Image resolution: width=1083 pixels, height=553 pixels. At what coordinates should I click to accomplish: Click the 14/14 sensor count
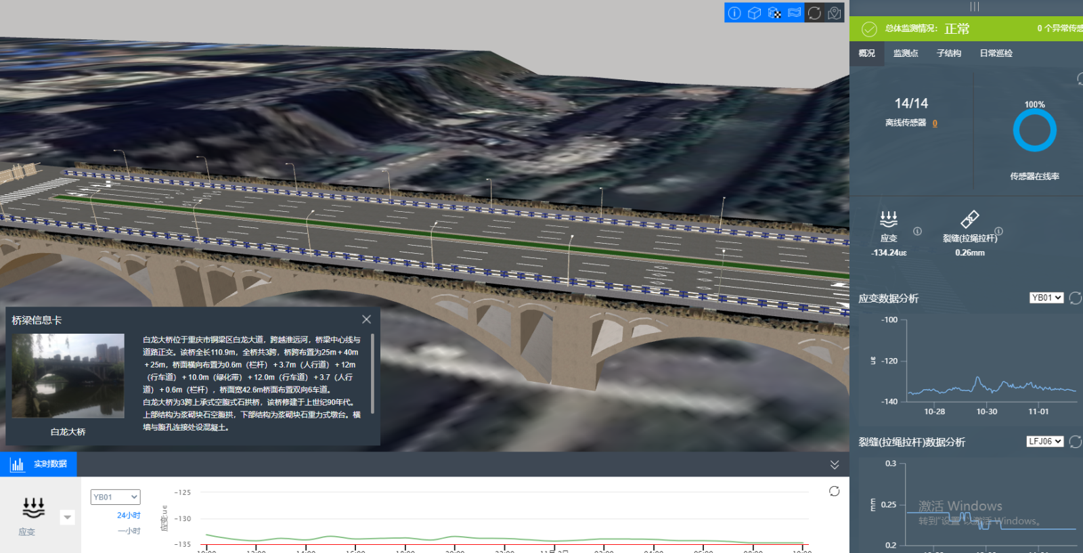click(x=911, y=103)
